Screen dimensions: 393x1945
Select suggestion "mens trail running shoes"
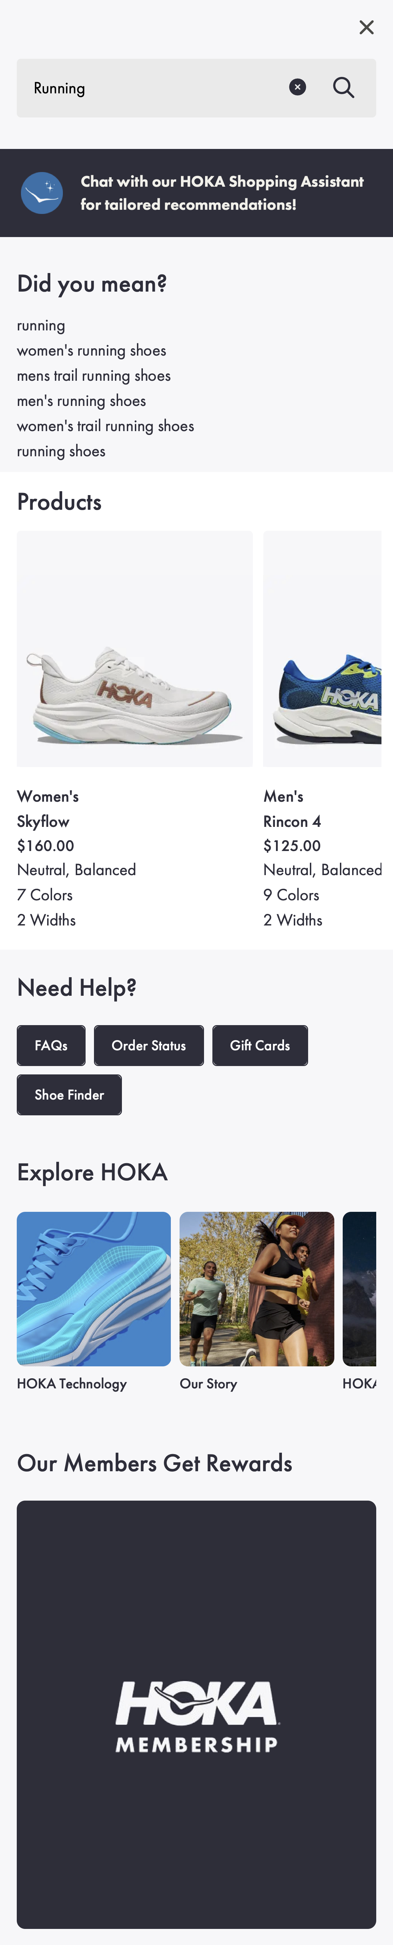(94, 375)
